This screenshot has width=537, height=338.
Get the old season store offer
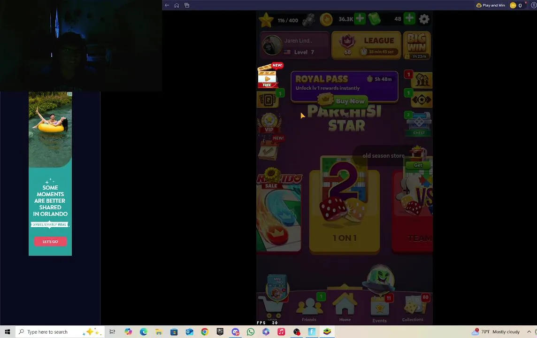coord(418,165)
